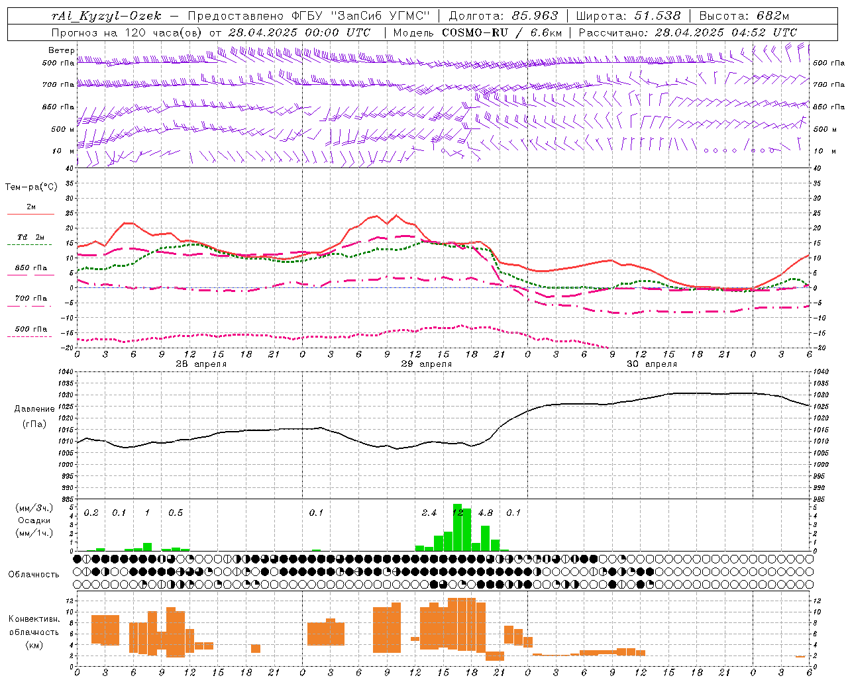848x678 pixels.
Task: Click the 700 гПа temperature legend entry
Action: pos(31,301)
